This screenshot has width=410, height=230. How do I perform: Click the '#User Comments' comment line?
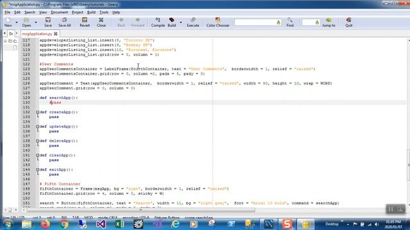[x=56, y=64]
